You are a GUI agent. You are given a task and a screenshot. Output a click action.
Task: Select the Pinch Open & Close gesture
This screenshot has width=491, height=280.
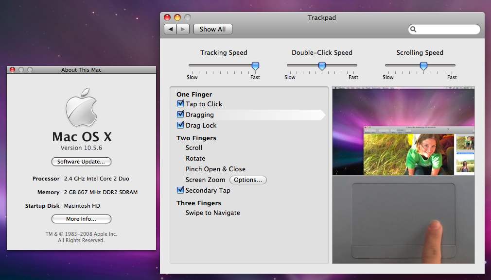[215, 169]
